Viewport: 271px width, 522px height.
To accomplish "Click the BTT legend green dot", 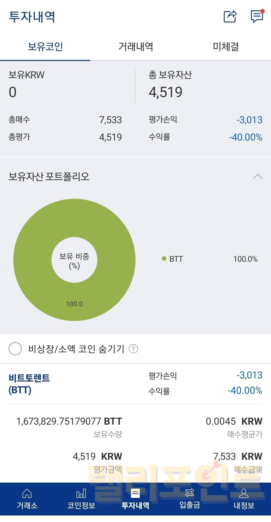I will pos(164,259).
